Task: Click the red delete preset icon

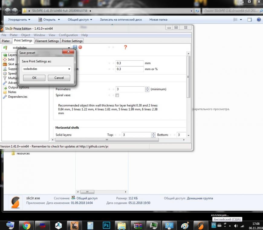Action: coord(80,47)
